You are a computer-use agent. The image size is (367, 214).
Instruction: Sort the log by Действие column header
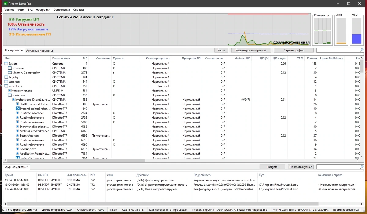pyautogui.click(x=164, y=175)
